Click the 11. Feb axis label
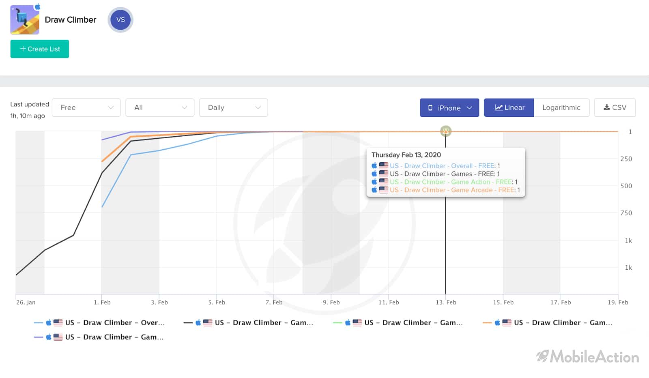Viewport: 649px width, 378px height. pos(389,302)
